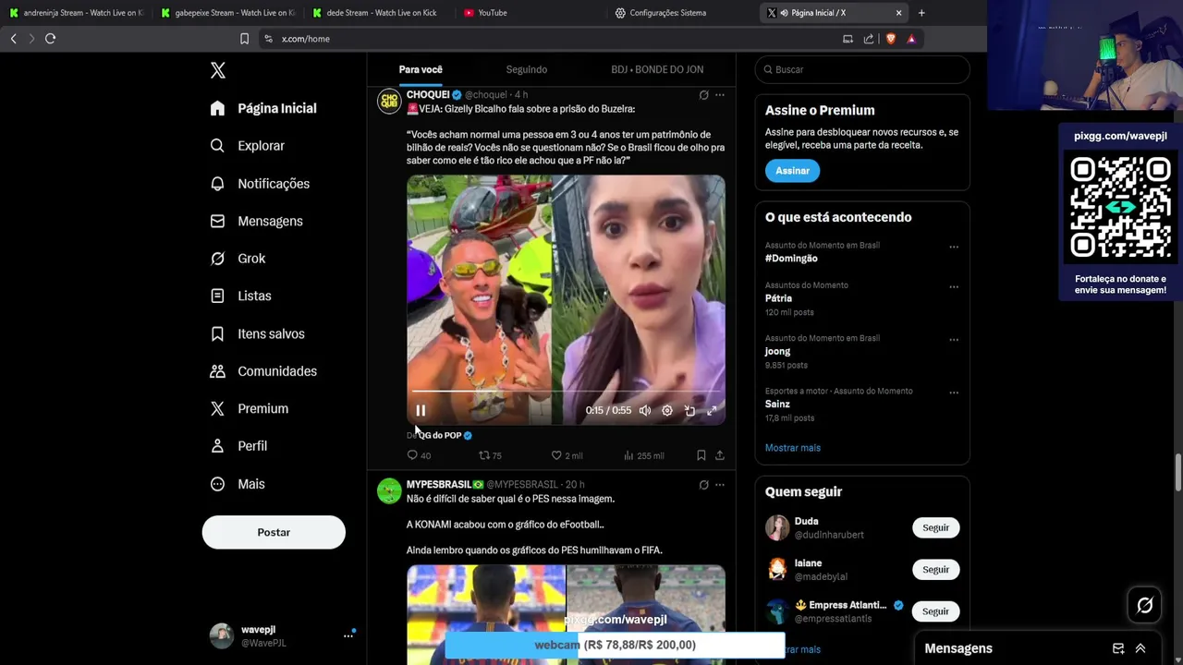Bookmark the CHOQUEI post

(701, 455)
